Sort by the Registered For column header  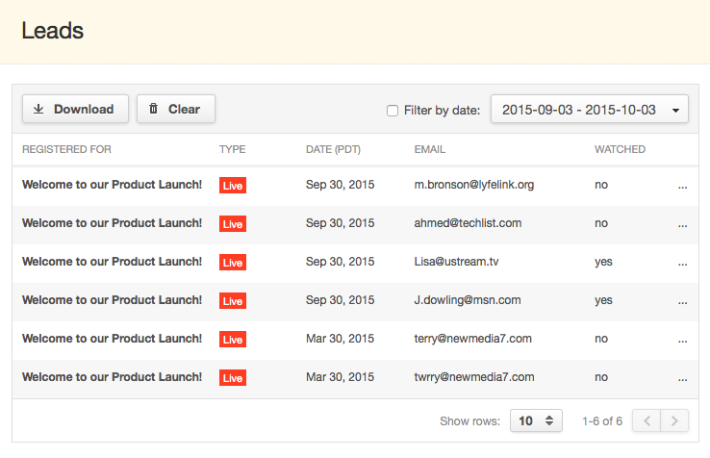66,149
